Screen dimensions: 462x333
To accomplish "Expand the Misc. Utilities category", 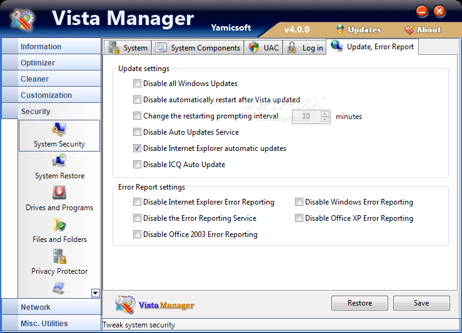I will click(x=51, y=323).
